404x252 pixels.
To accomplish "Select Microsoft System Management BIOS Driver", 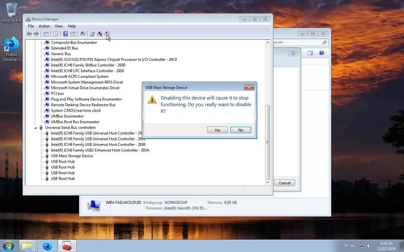I will 87,82.
